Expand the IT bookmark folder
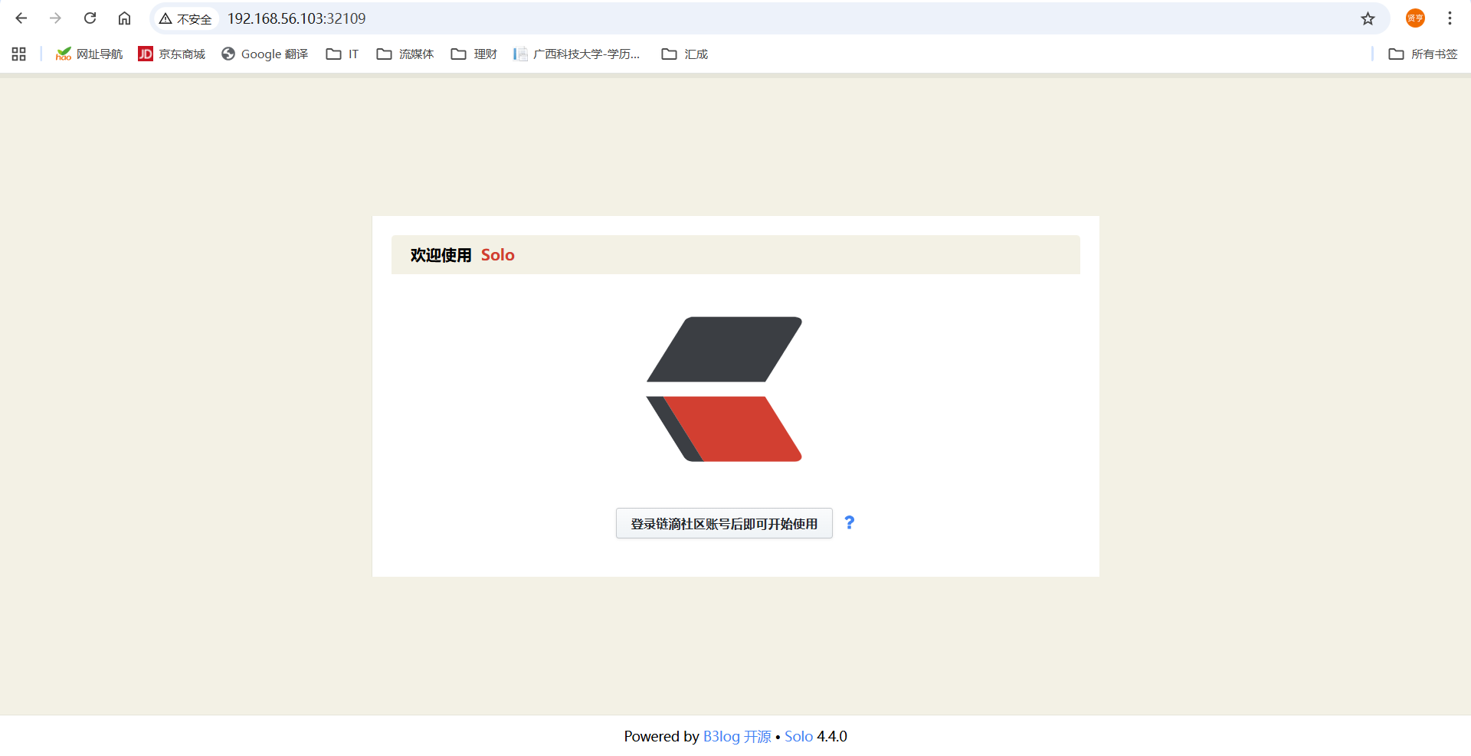The image size is (1471, 756). point(342,54)
